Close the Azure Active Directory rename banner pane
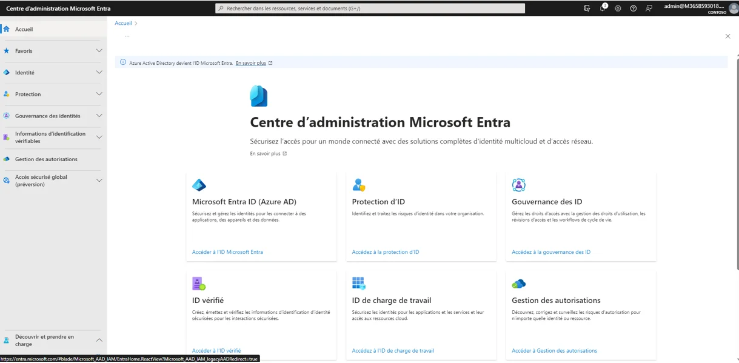The height and width of the screenshot is (363, 739). 727,36
